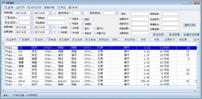Click the 重新归档 button
The height and width of the screenshot is (99, 202).
coord(190,25)
